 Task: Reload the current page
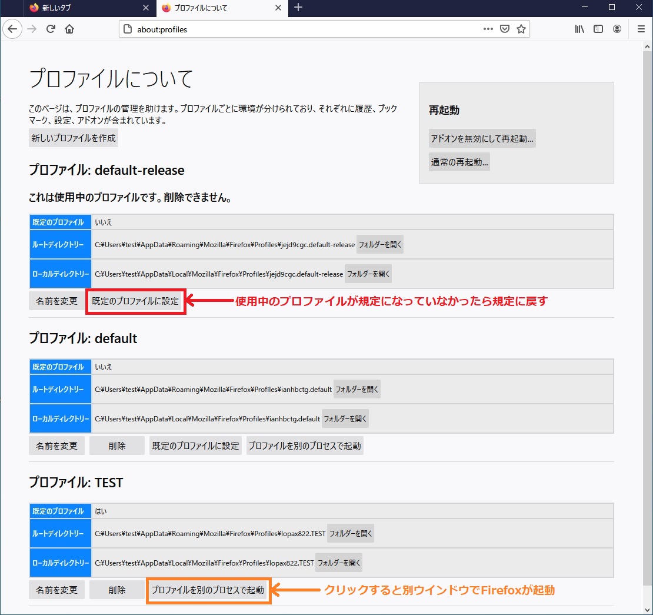coord(51,29)
